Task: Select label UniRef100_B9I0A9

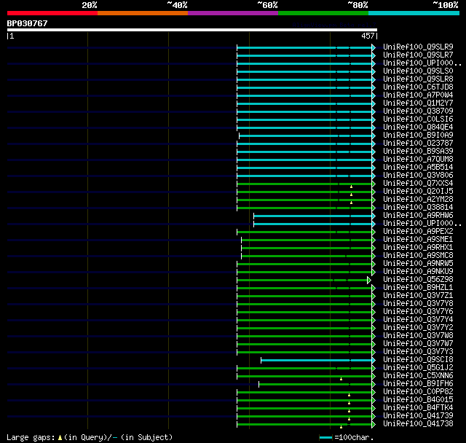Action: click(x=418, y=136)
